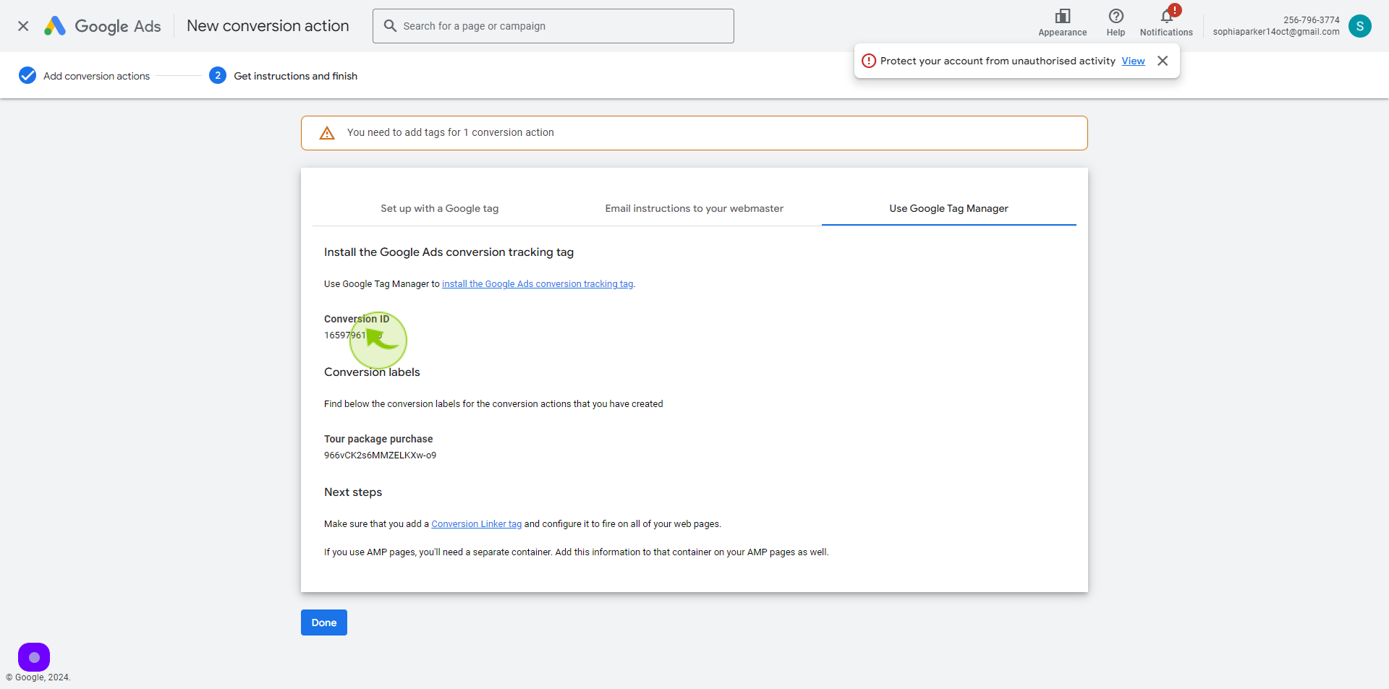
Task: View unauthorised activity protection details
Action: (1133, 61)
